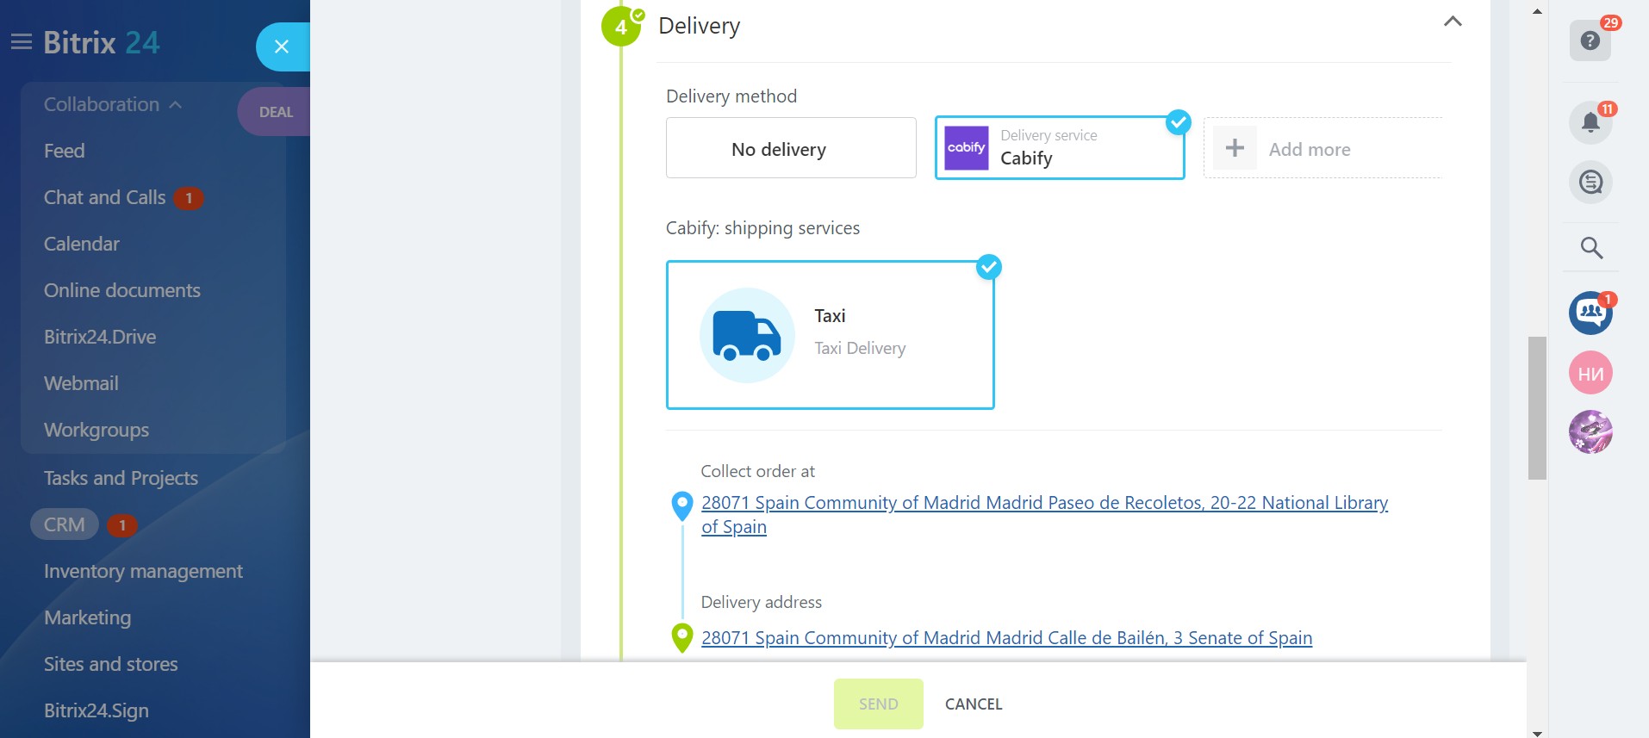
Task: Collapse the Collaboration menu group
Action: tap(114, 104)
